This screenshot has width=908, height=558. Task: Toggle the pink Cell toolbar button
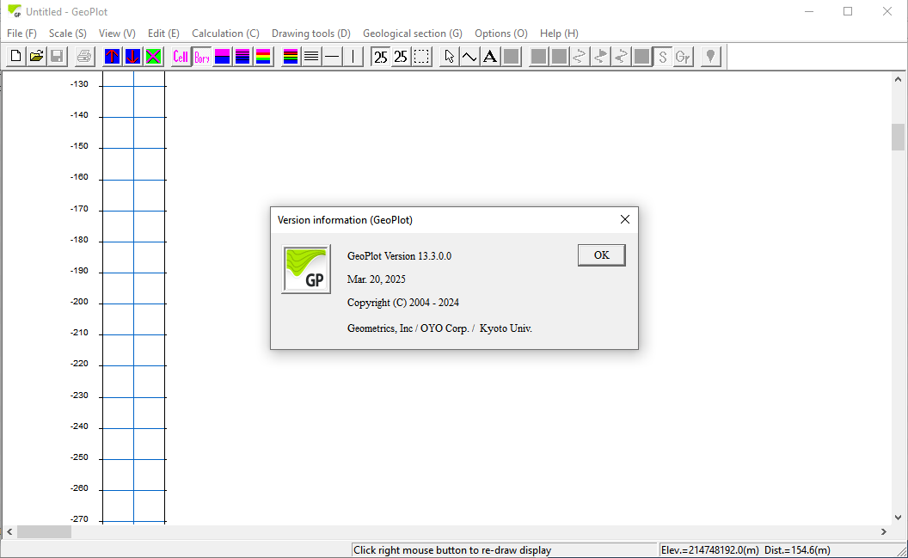tap(181, 57)
